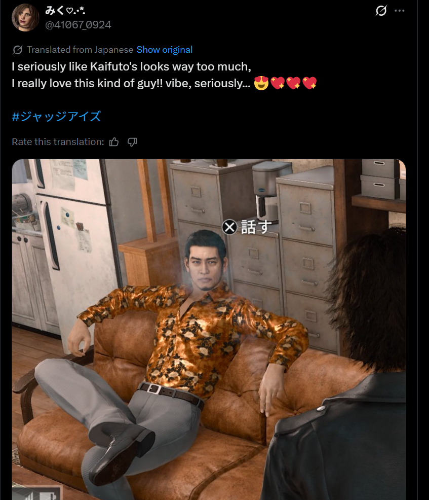Image resolution: width=429 pixels, height=500 pixels.
Task: Open the @41067_0924 handle profile
Action: [78, 25]
